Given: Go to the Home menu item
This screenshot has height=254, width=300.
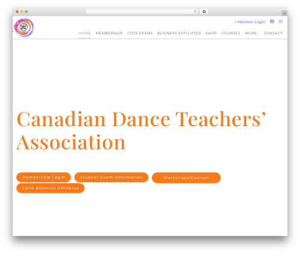Looking at the screenshot, I should point(85,33).
